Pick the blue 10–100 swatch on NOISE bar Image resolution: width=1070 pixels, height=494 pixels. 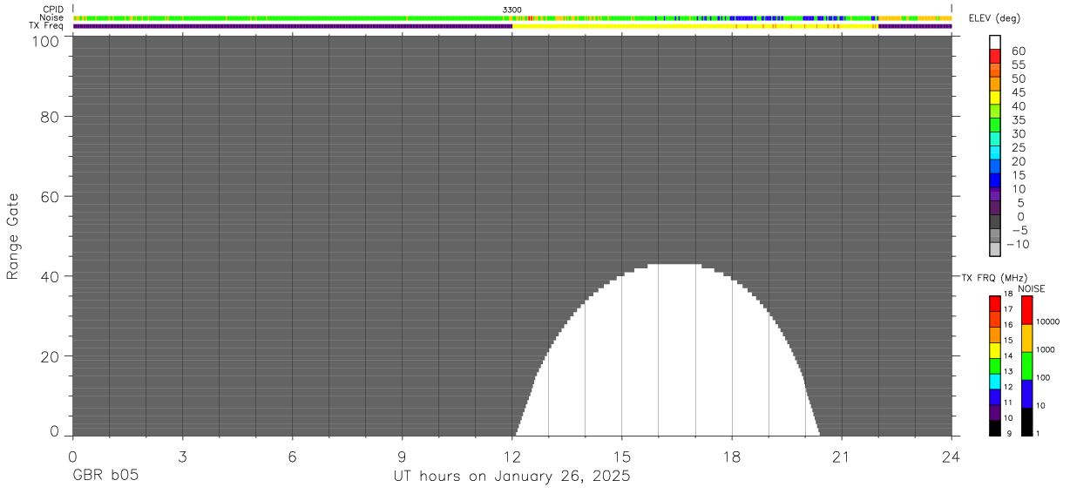1026,394
